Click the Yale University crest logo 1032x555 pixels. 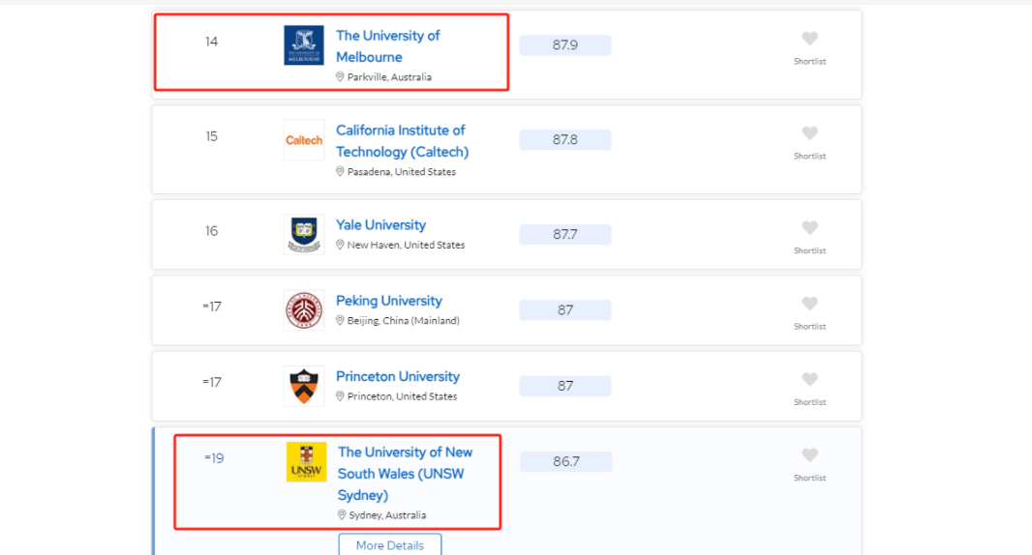[304, 234]
